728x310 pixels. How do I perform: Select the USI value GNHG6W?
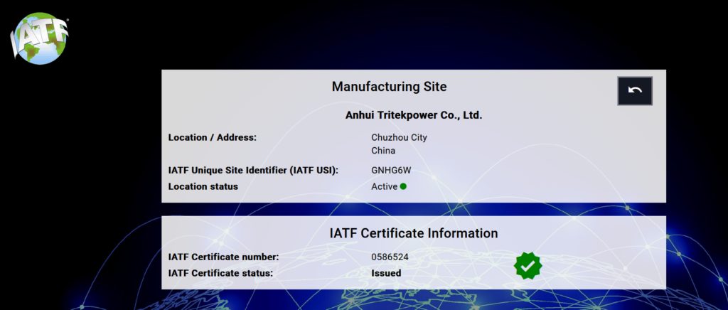coord(391,171)
